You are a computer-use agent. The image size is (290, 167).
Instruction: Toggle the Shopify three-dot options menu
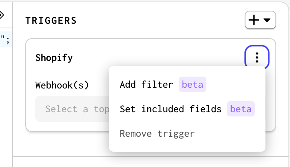tap(257, 57)
